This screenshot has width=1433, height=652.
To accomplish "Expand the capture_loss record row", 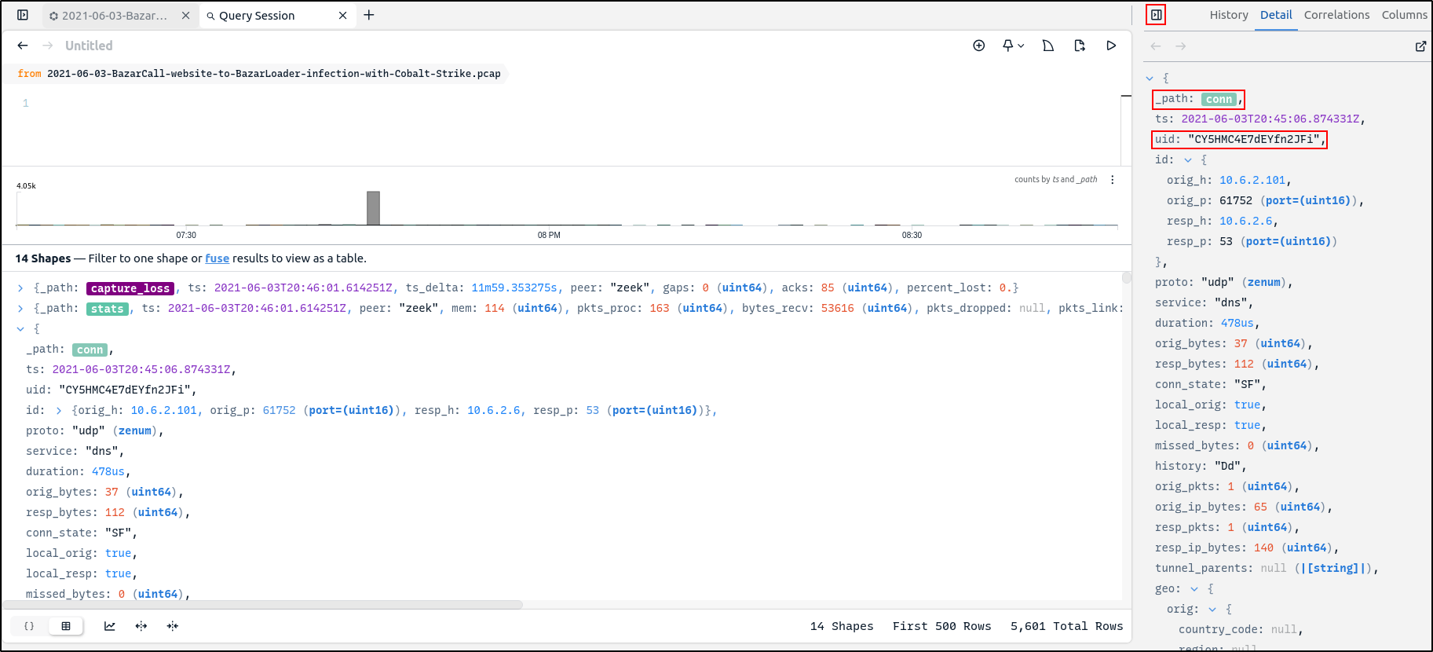I will (20, 288).
